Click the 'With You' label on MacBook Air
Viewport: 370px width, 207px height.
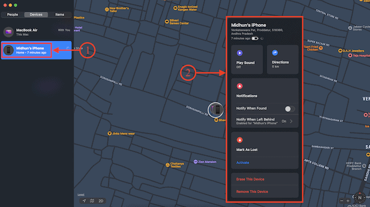64,30
